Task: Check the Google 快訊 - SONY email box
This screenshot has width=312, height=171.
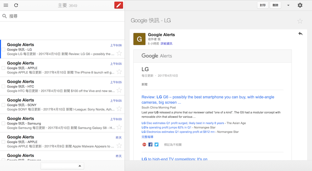Action: [3, 105]
